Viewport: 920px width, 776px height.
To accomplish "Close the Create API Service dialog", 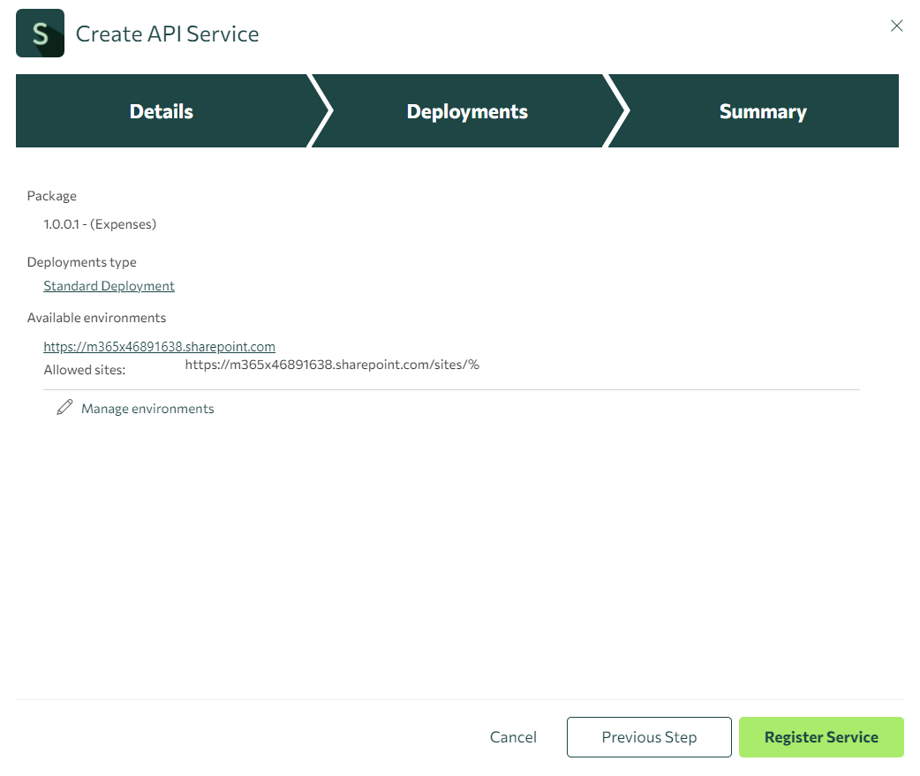I will coord(896,26).
